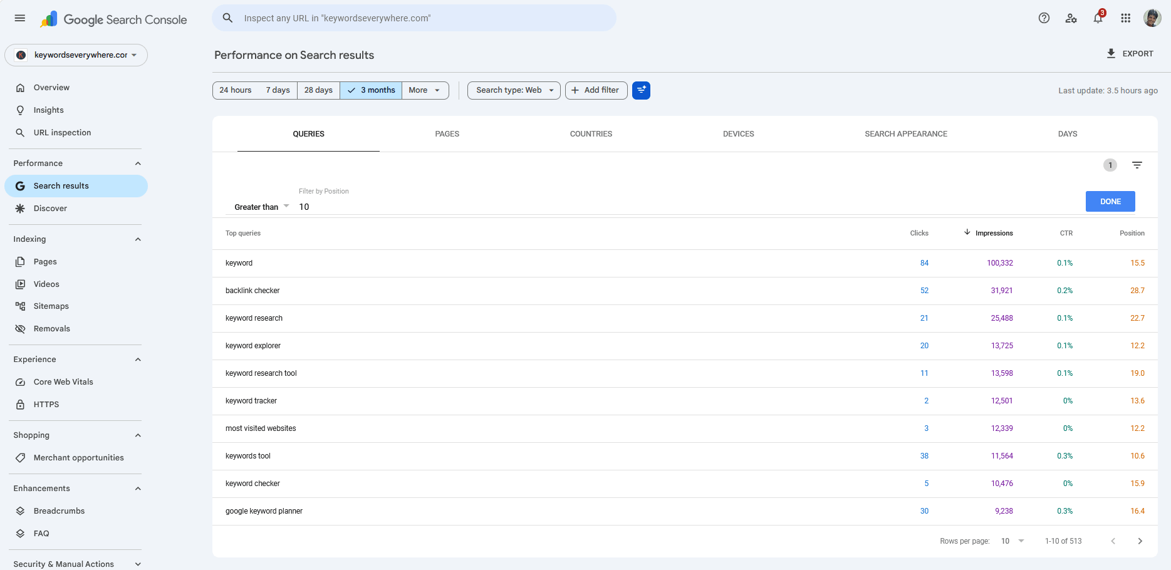Screen dimensions: 1171x570
Task: Collapse the Performance sidebar section
Action: point(138,163)
